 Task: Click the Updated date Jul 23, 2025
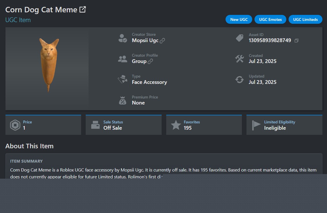tap(263, 82)
